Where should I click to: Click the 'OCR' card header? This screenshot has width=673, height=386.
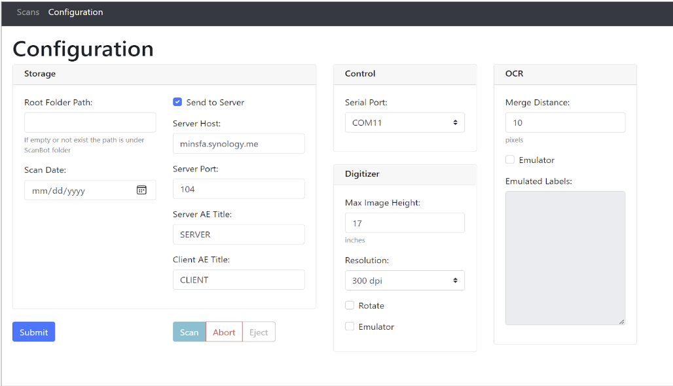pyautogui.click(x=565, y=74)
